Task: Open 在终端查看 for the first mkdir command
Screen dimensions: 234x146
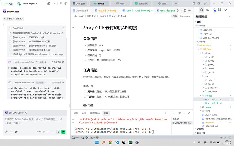Action: pos(58,62)
